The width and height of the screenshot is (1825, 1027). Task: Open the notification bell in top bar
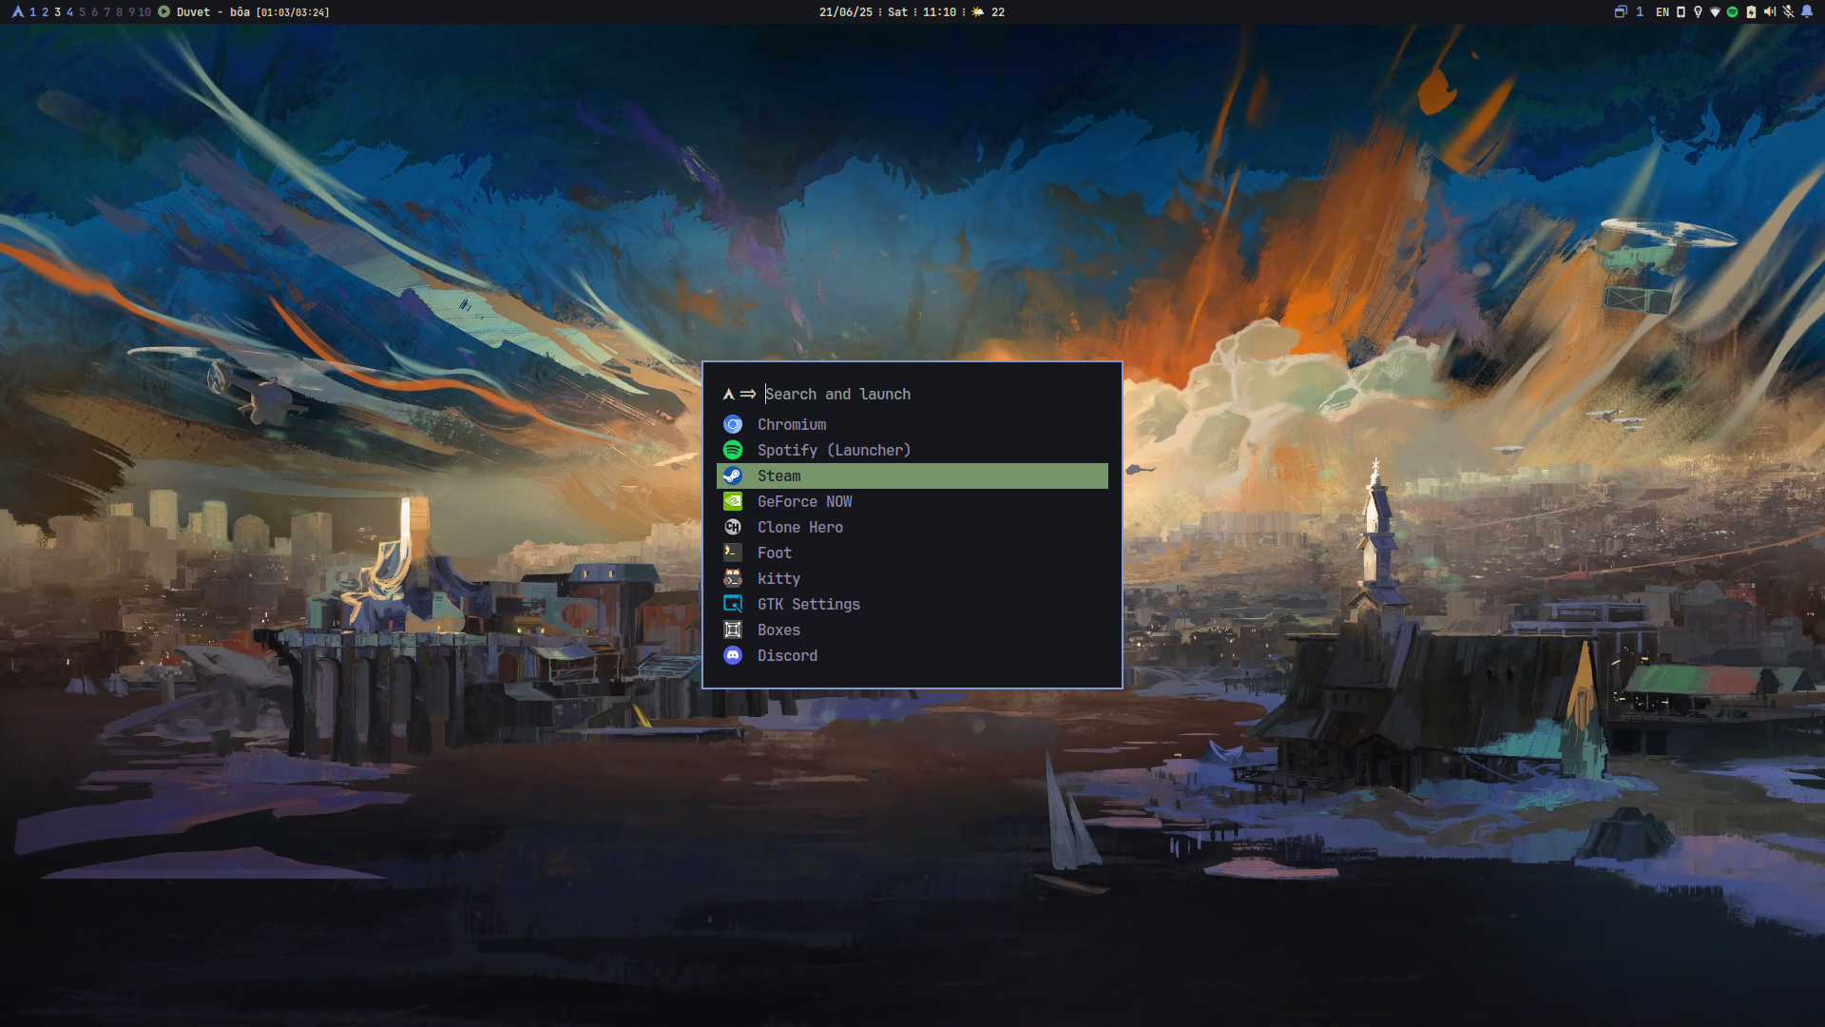[x=1807, y=11]
